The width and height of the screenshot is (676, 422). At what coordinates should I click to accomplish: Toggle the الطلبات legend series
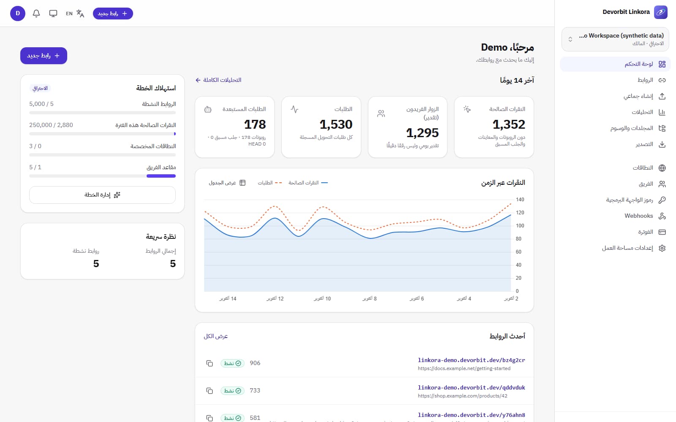point(270,183)
